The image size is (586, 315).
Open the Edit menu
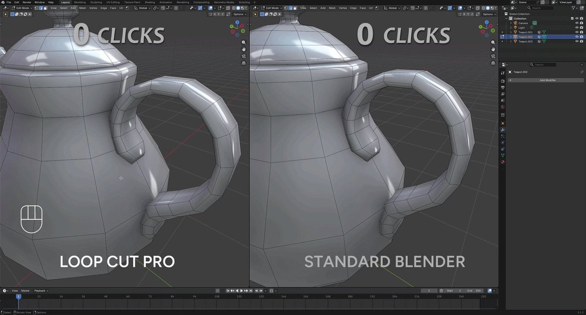(x=17, y=2)
